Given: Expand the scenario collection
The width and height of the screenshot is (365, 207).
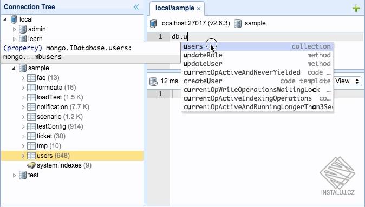Looking at the screenshot, I should [23, 117].
